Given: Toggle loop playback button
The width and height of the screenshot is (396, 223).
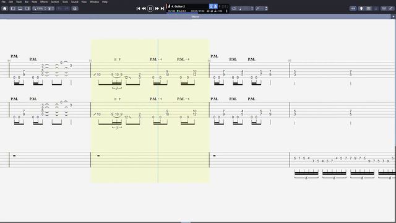Looking at the screenshot, I should point(234,8).
